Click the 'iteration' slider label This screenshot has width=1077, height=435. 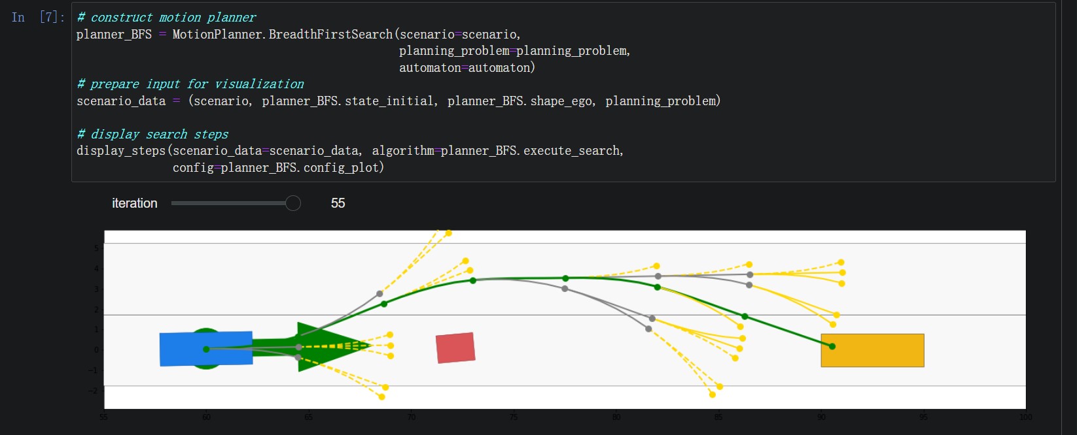[134, 203]
